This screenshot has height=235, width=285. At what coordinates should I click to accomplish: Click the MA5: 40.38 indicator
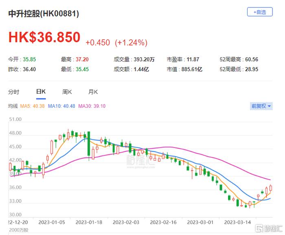(x=32, y=106)
